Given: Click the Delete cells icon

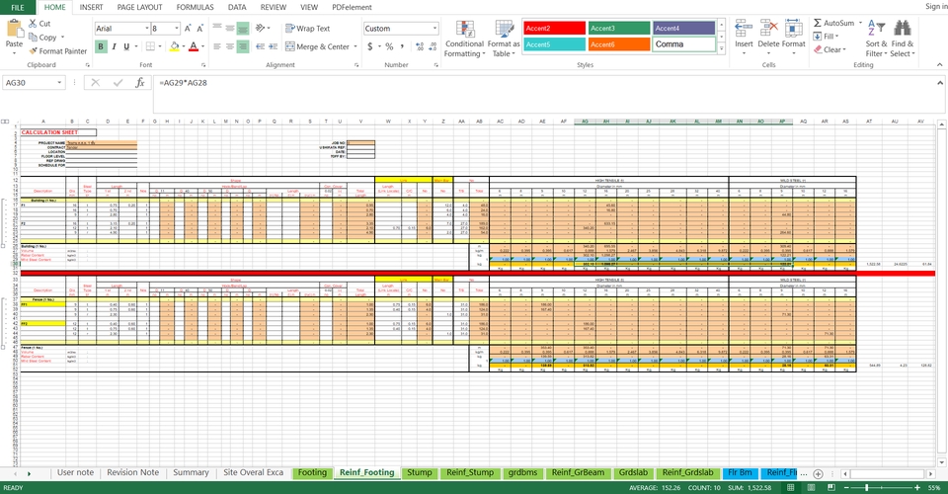Looking at the screenshot, I should [768, 29].
